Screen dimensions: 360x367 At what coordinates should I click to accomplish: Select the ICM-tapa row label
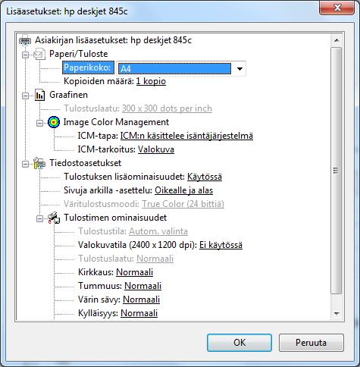coord(98,136)
